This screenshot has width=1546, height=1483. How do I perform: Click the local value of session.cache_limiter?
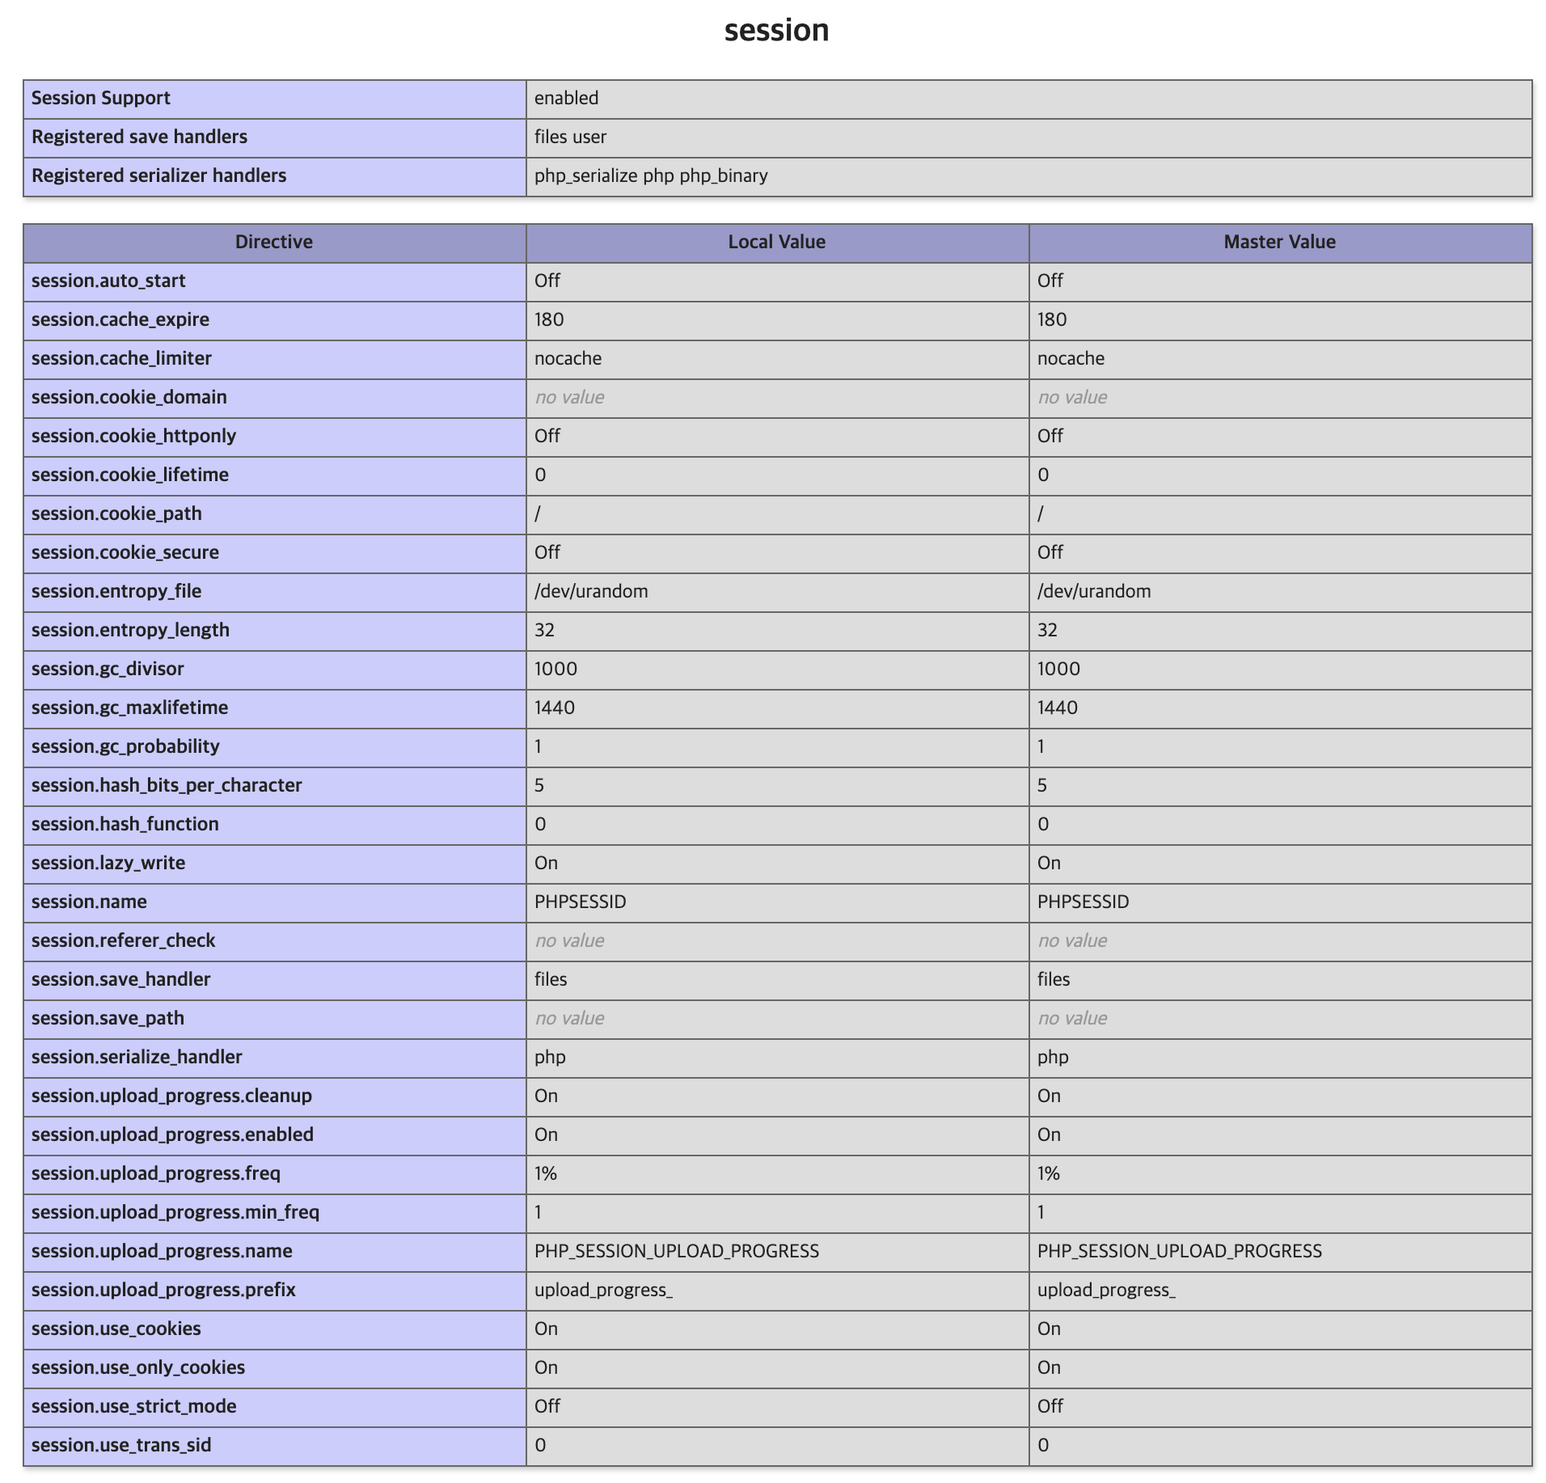click(568, 358)
